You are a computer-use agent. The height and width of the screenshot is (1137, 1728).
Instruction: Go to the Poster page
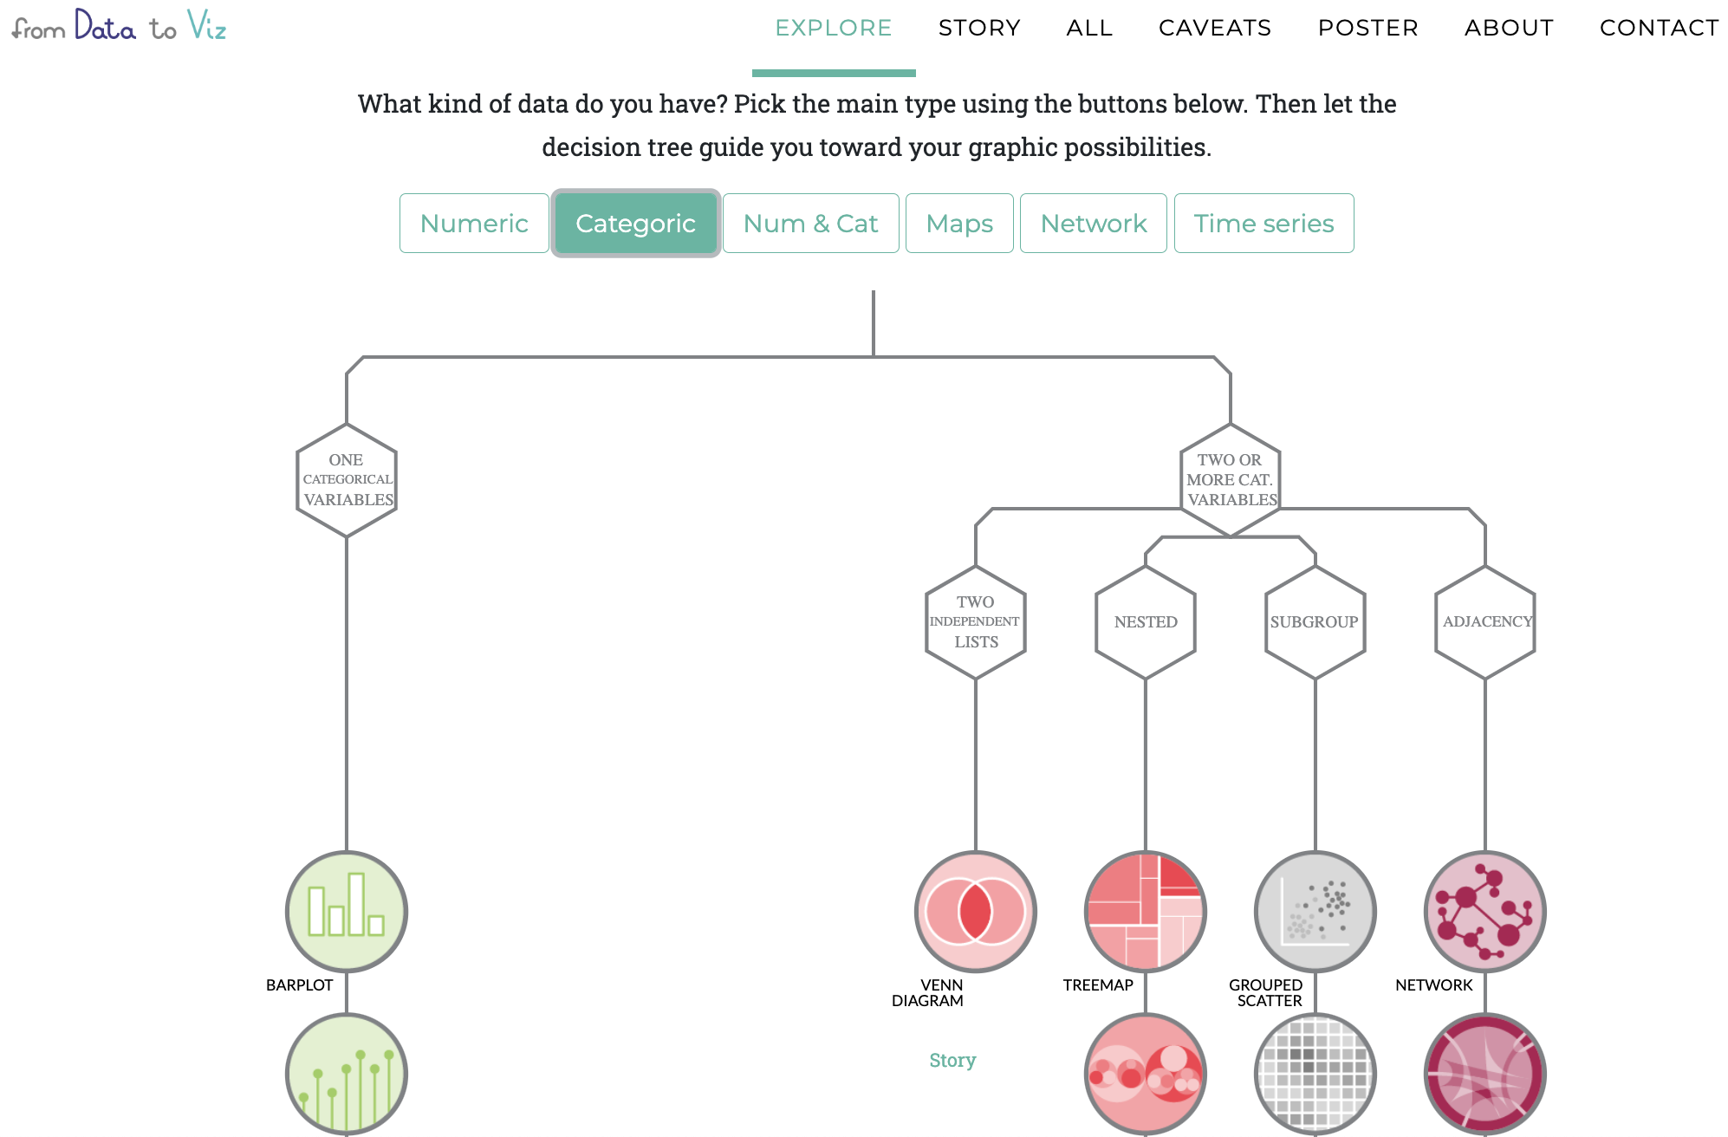coord(1368,28)
